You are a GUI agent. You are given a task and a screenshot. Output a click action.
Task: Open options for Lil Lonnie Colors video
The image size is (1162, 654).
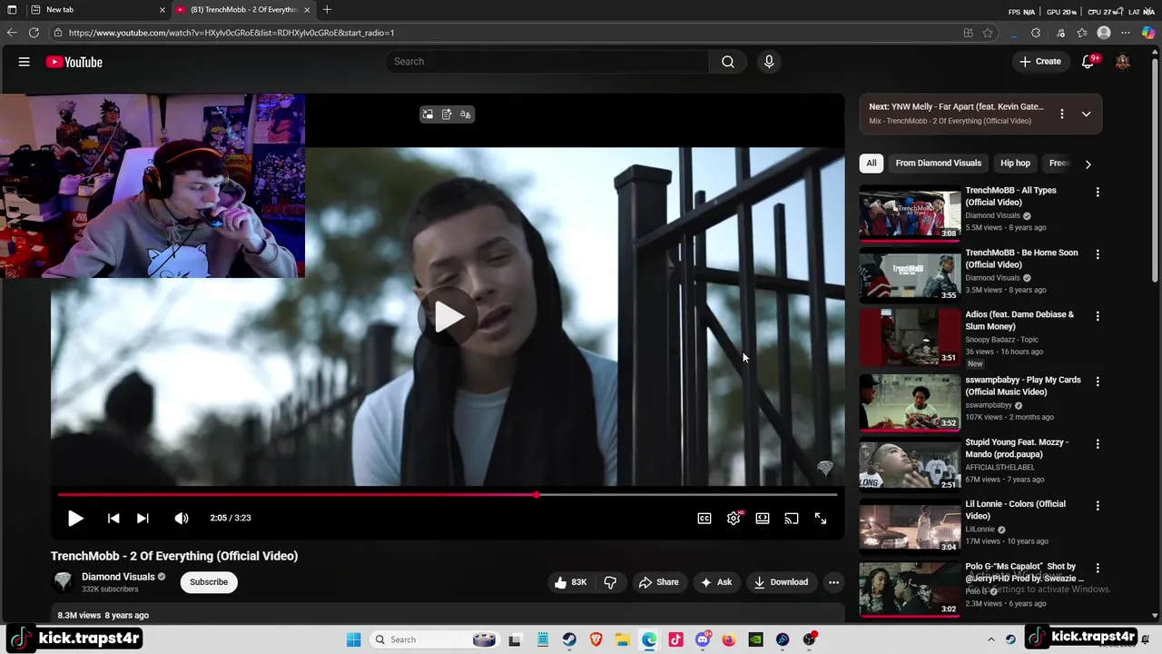(1098, 506)
